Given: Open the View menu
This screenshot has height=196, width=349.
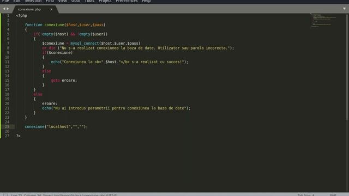Looking at the screenshot, I should pyautogui.click(x=62, y=1).
